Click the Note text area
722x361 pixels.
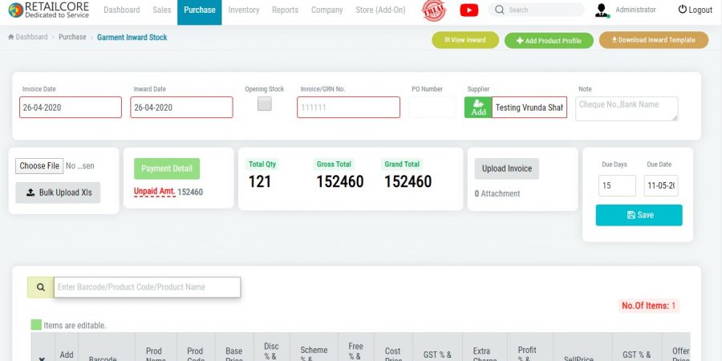pos(627,108)
